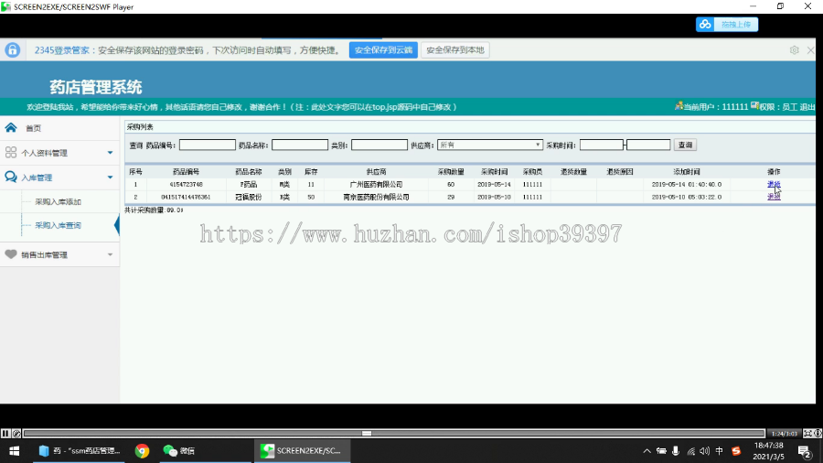Select the 采购入库查询 menu item

[x=58, y=225]
